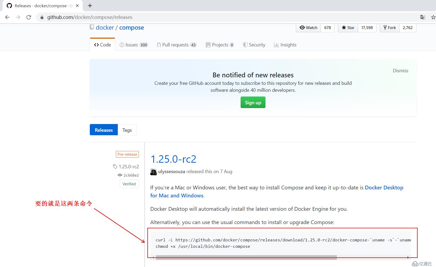The image size is (436, 267).
Task: Select the Releases sub-tab
Action: tap(104, 130)
